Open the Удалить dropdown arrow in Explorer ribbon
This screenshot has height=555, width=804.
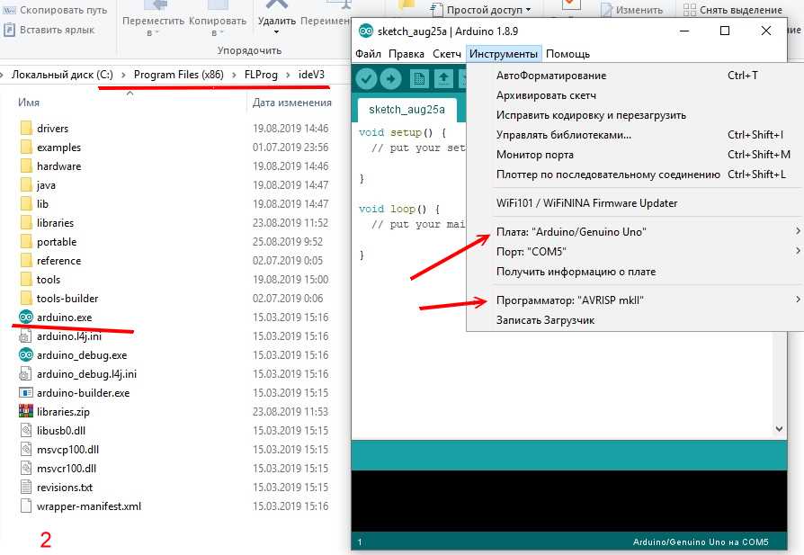click(276, 32)
